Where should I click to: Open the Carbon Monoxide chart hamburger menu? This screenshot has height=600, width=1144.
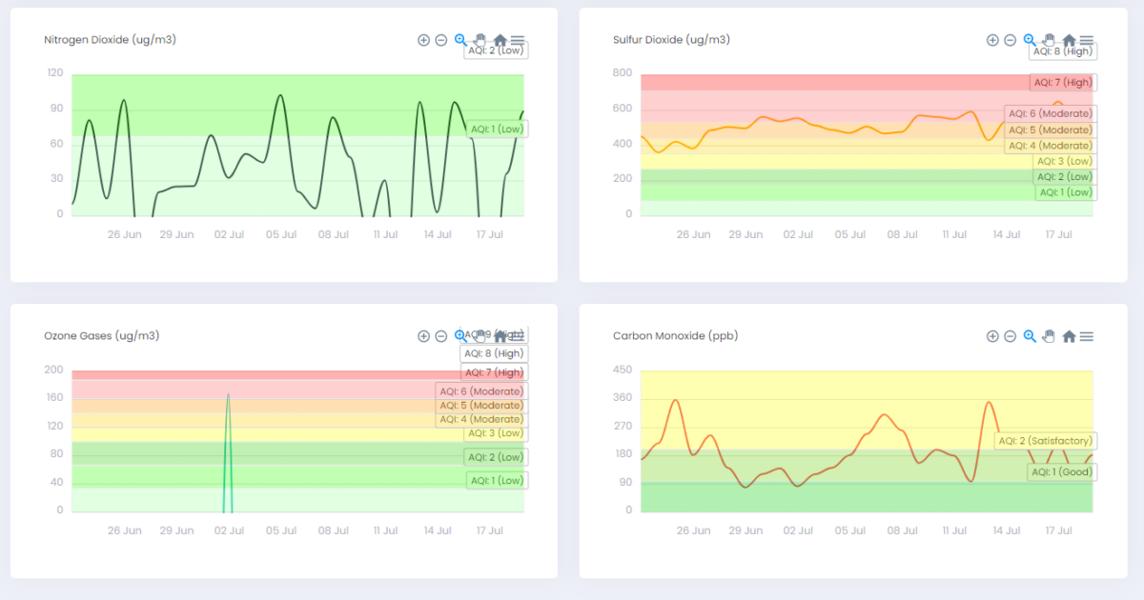click(x=1087, y=336)
